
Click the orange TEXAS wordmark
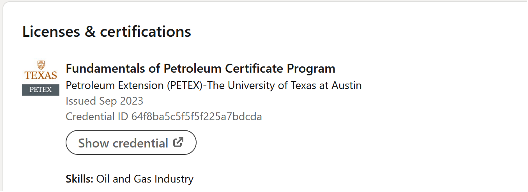pyautogui.click(x=40, y=75)
